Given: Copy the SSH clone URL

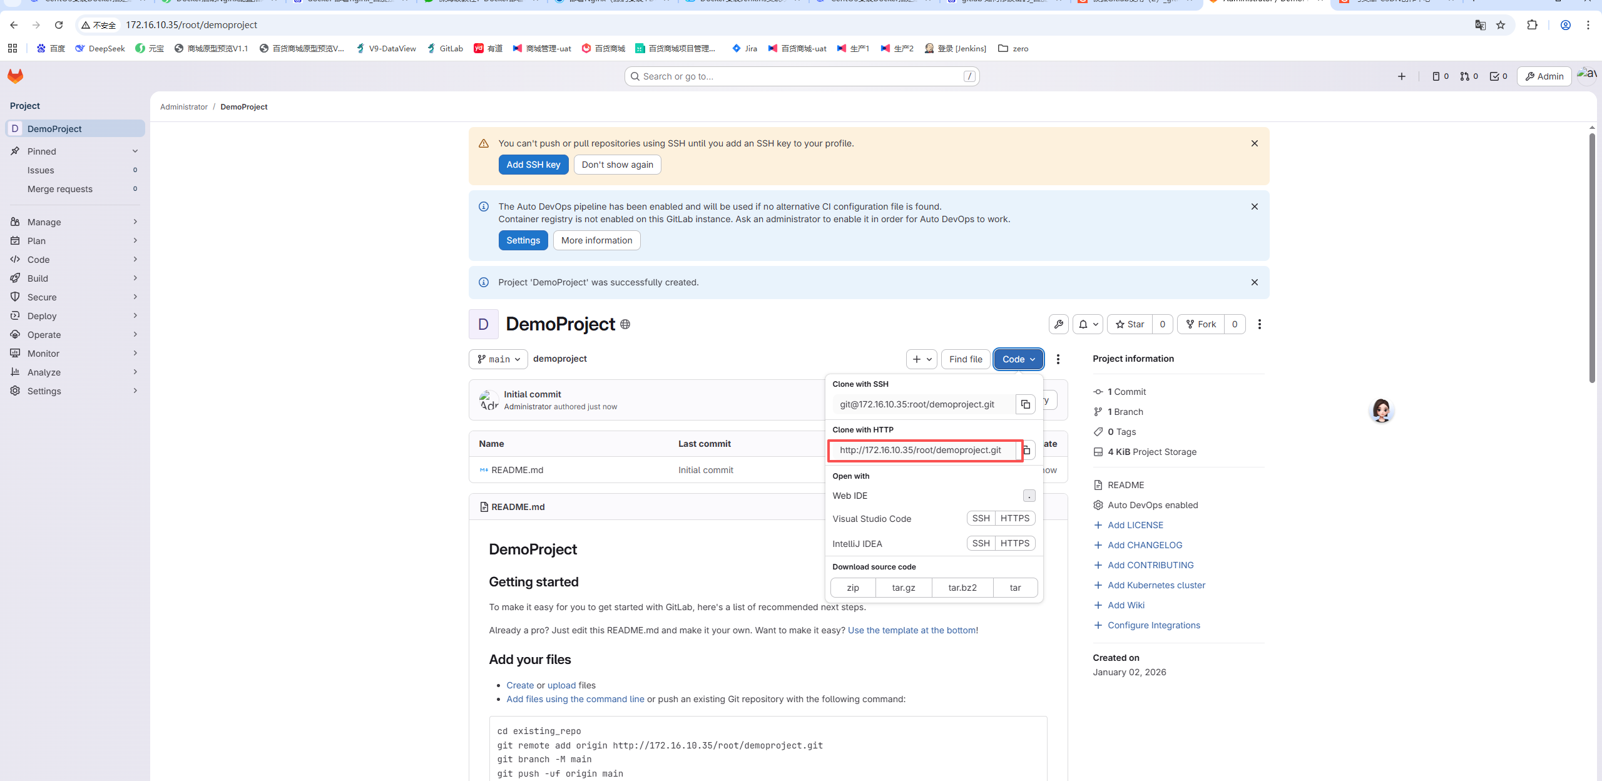Looking at the screenshot, I should pos(1025,404).
